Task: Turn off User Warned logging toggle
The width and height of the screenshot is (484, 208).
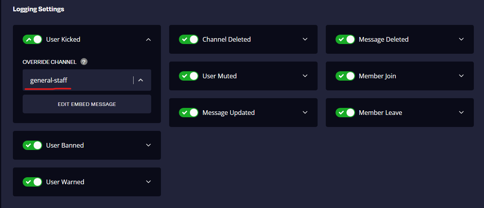Action: pos(32,182)
